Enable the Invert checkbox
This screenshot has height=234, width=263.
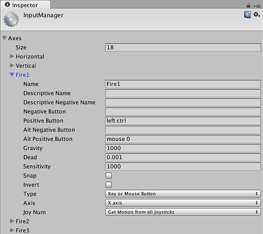coord(109,185)
